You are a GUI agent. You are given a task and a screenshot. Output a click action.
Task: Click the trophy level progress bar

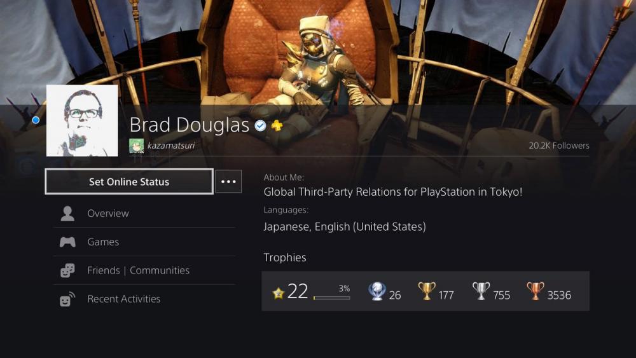pyautogui.click(x=332, y=298)
